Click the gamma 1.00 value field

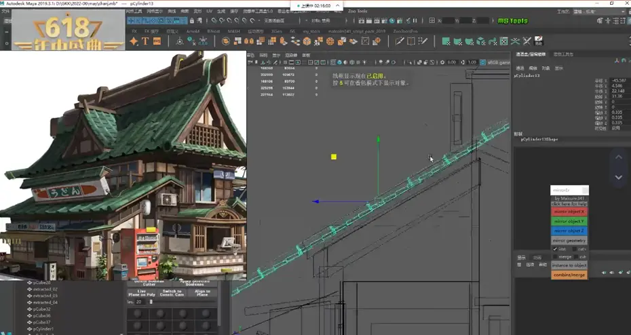click(472, 62)
